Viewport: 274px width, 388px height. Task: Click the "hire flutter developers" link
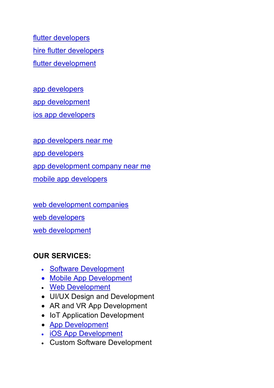pyautogui.click(x=68, y=51)
